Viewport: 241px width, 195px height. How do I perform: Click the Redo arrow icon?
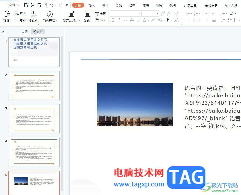click(61, 5)
